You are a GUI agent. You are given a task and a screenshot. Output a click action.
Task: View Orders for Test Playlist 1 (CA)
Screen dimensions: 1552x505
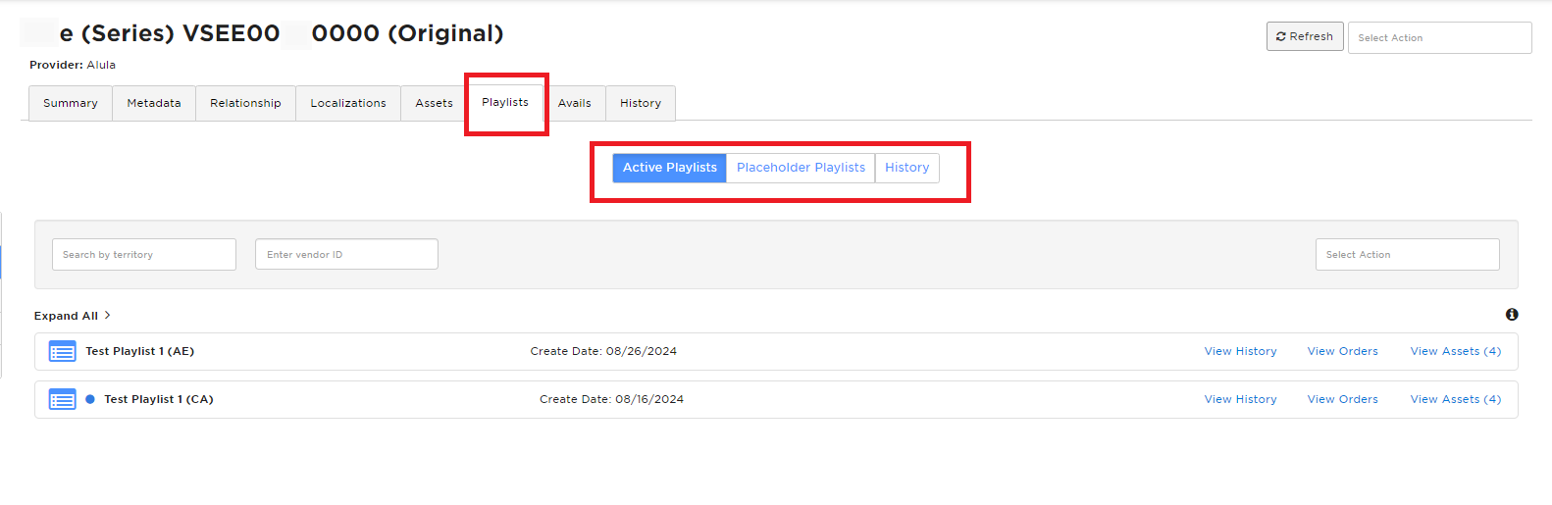pyautogui.click(x=1343, y=399)
